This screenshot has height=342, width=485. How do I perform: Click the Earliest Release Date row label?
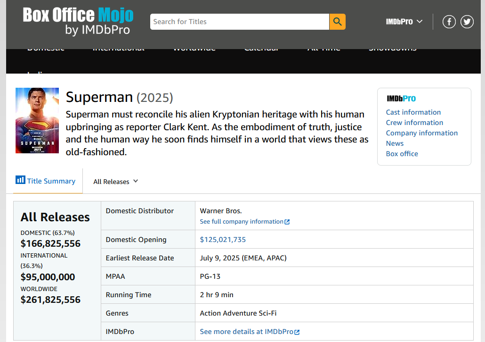pyautogui.click(x=140, y=258)
